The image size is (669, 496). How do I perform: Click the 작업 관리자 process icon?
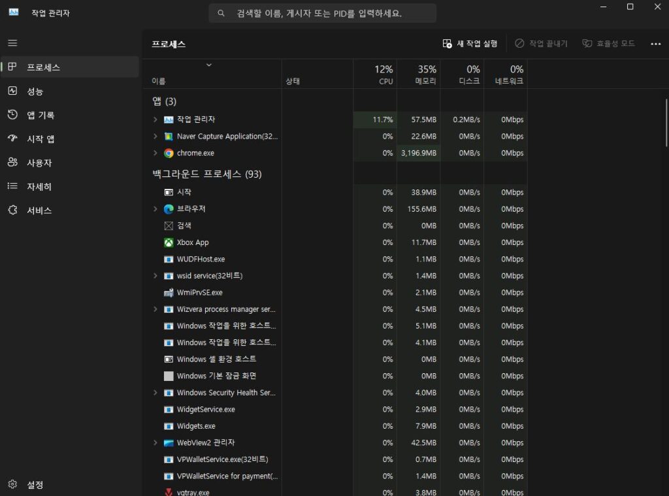tap(169, 120)
